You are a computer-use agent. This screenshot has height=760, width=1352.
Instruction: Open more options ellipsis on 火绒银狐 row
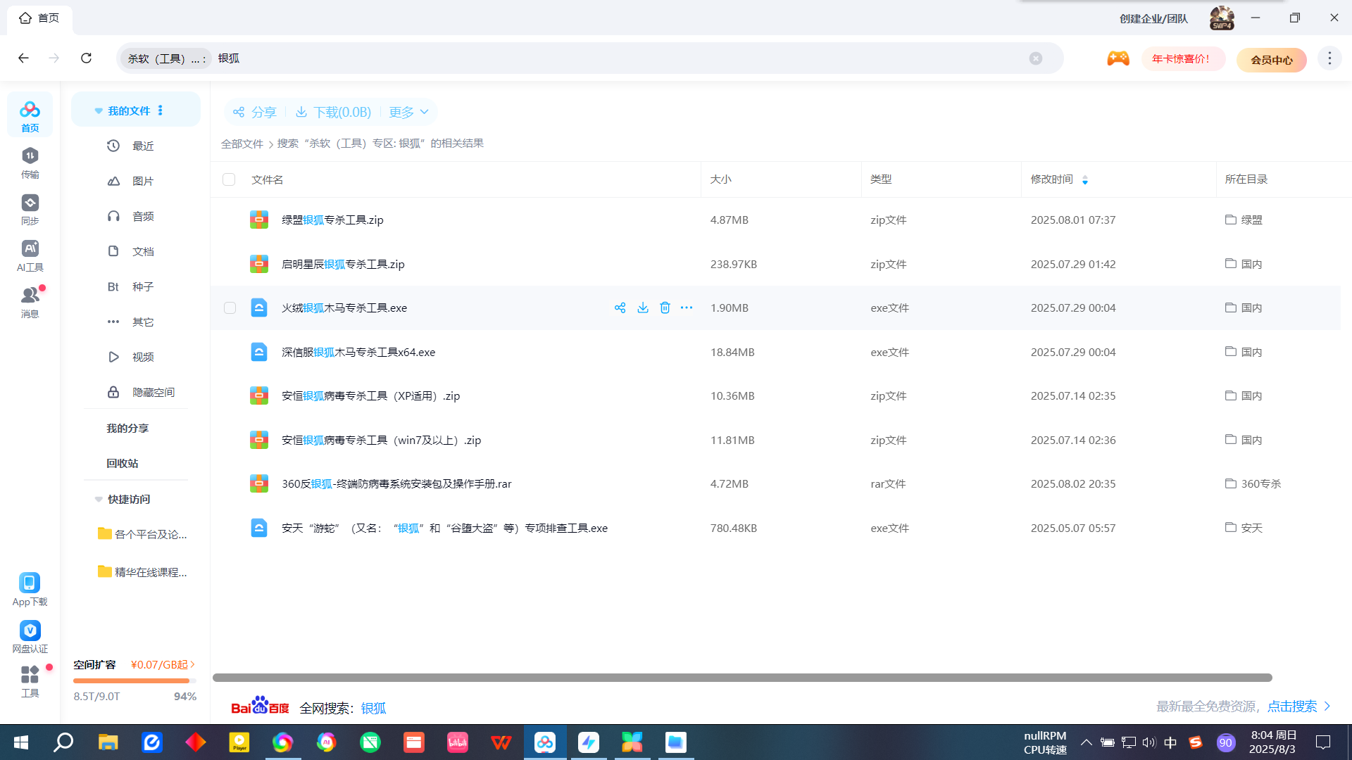(x=687, y=308)
